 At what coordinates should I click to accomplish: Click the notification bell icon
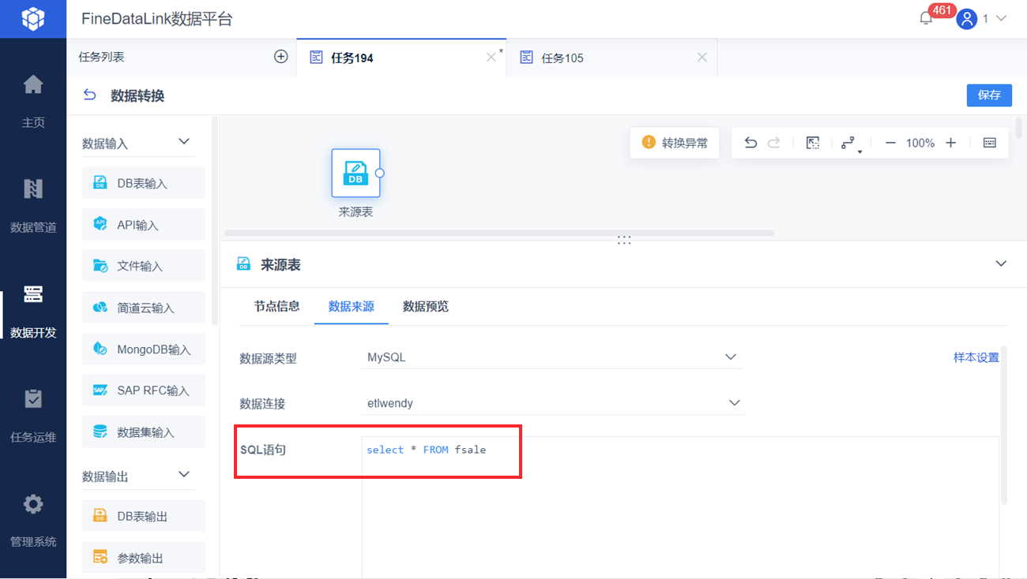click(x=926, y=18)
